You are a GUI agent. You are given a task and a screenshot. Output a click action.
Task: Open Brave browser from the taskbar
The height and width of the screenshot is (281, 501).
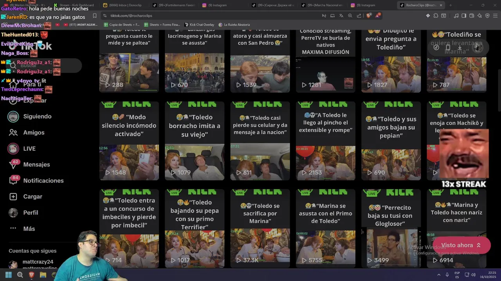(32, 275)
